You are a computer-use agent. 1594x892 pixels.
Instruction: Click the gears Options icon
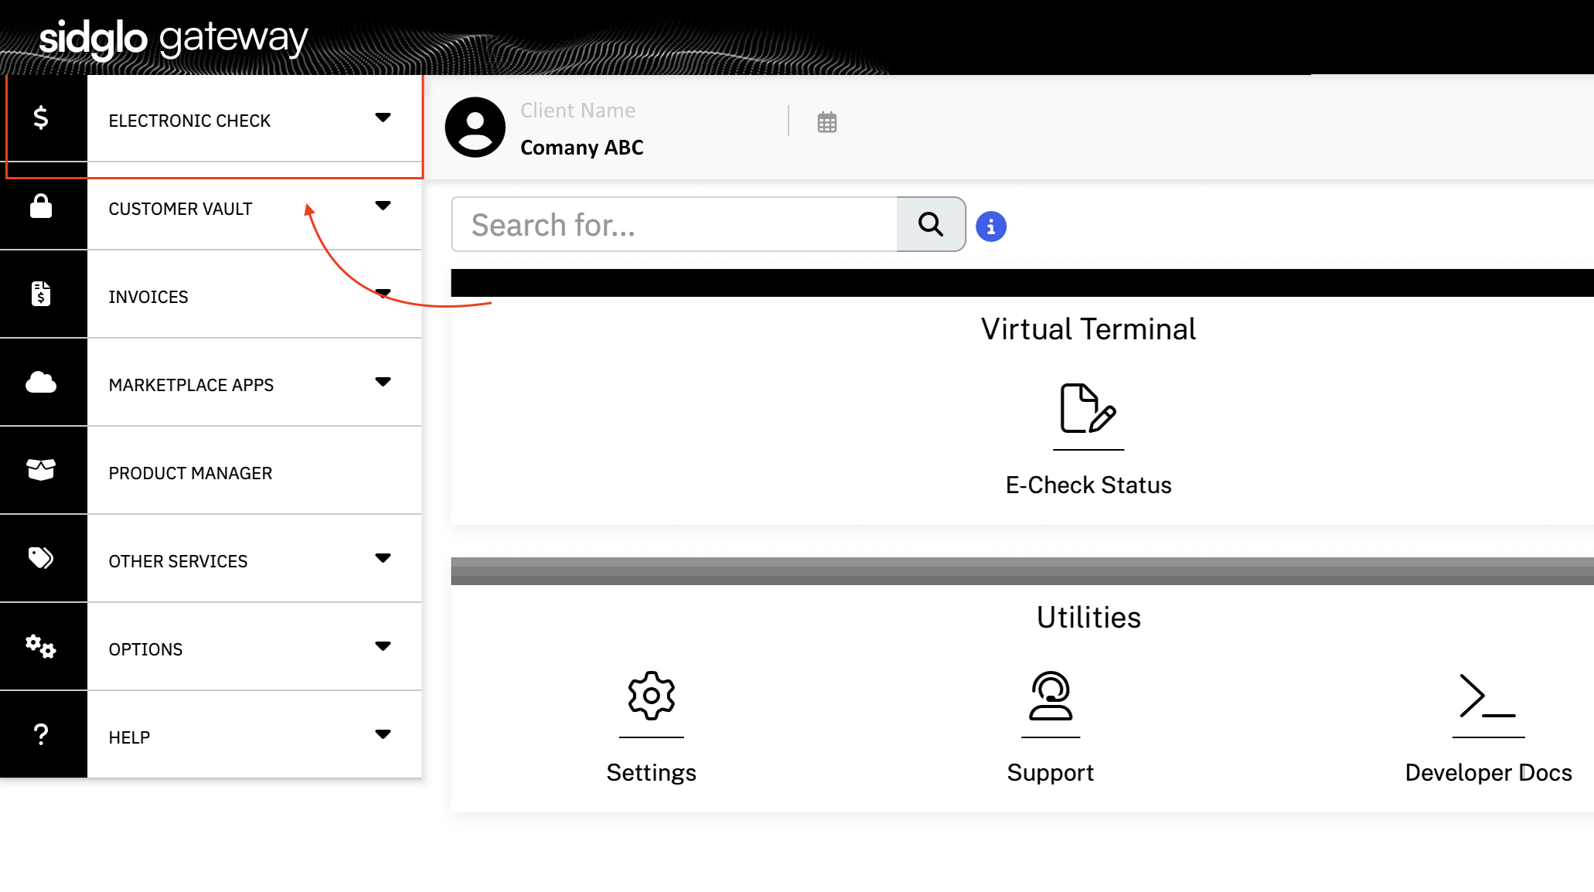[40, 646]
